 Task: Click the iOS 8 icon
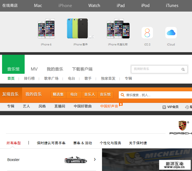coord(147,33)
